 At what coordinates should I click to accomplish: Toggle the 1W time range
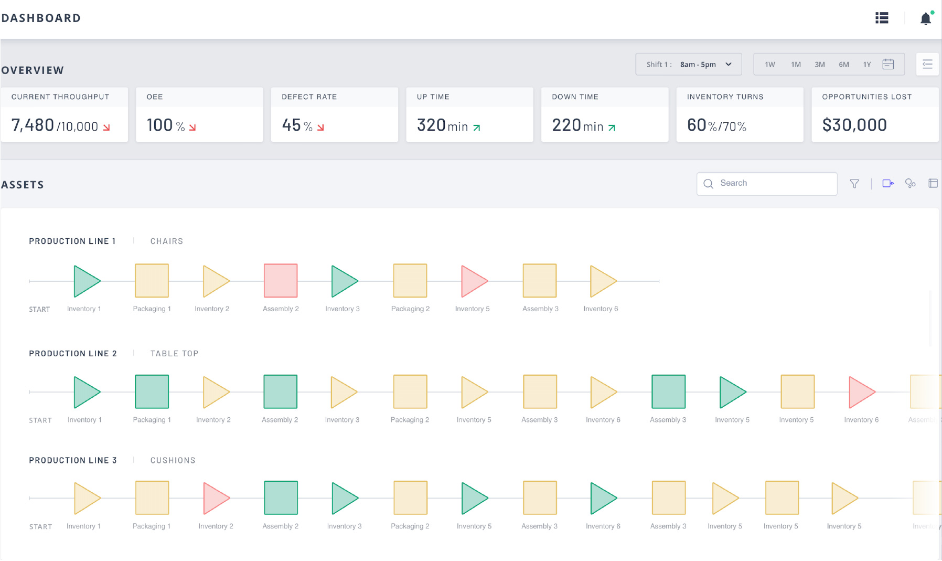click(769, 64)
